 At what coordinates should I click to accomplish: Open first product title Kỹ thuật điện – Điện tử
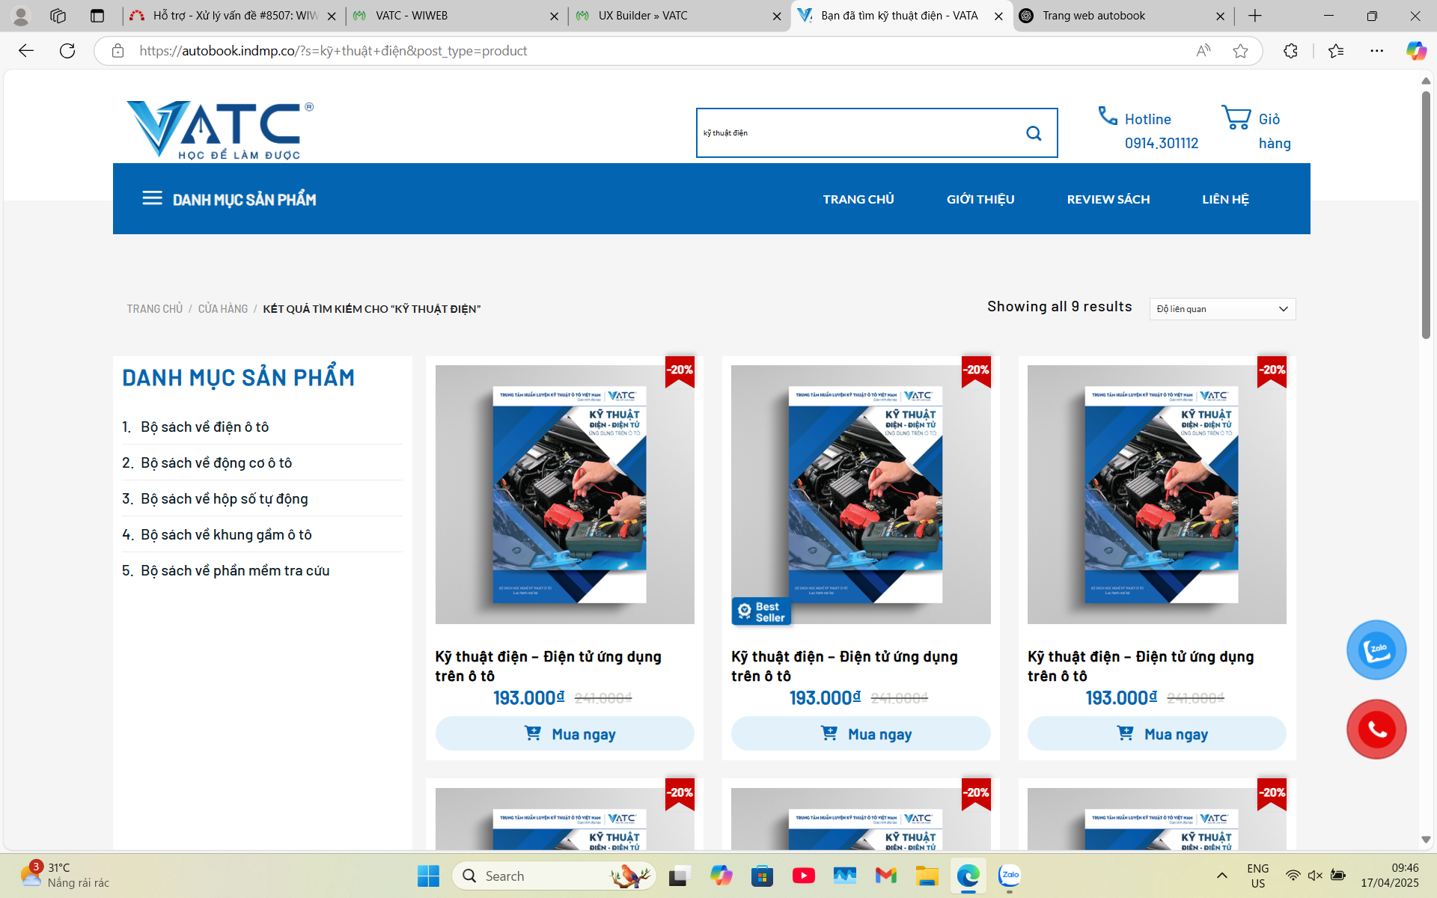(548, 666)
